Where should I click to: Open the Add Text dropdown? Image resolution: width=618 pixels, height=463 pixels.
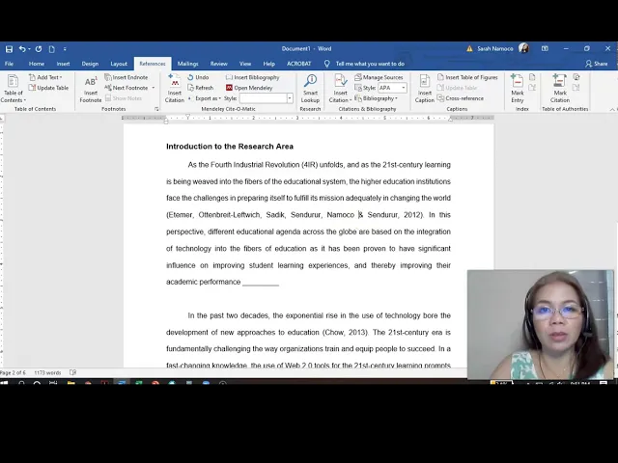click(x=45, y=77)
